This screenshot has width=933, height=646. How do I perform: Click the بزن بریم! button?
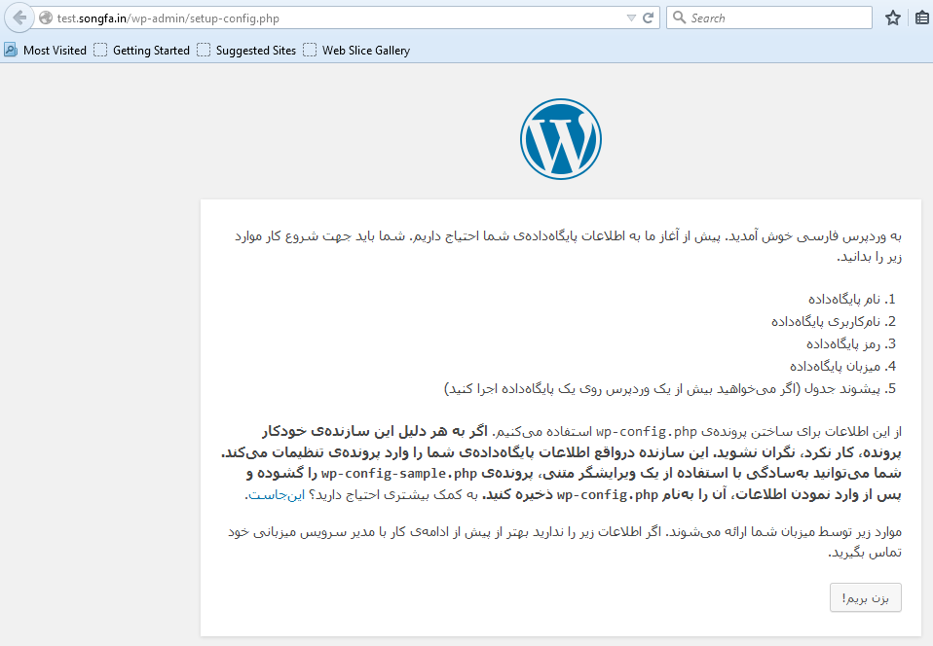[865, 597]
